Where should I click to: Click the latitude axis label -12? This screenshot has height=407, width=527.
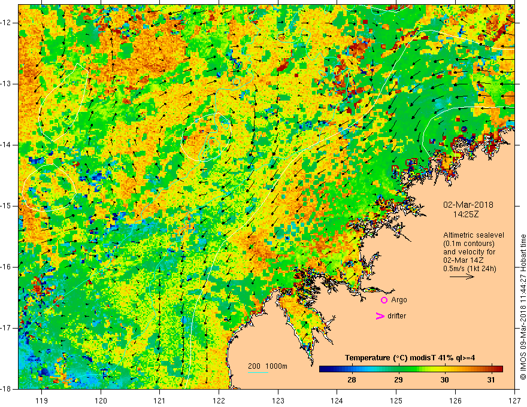coord(5,23)
